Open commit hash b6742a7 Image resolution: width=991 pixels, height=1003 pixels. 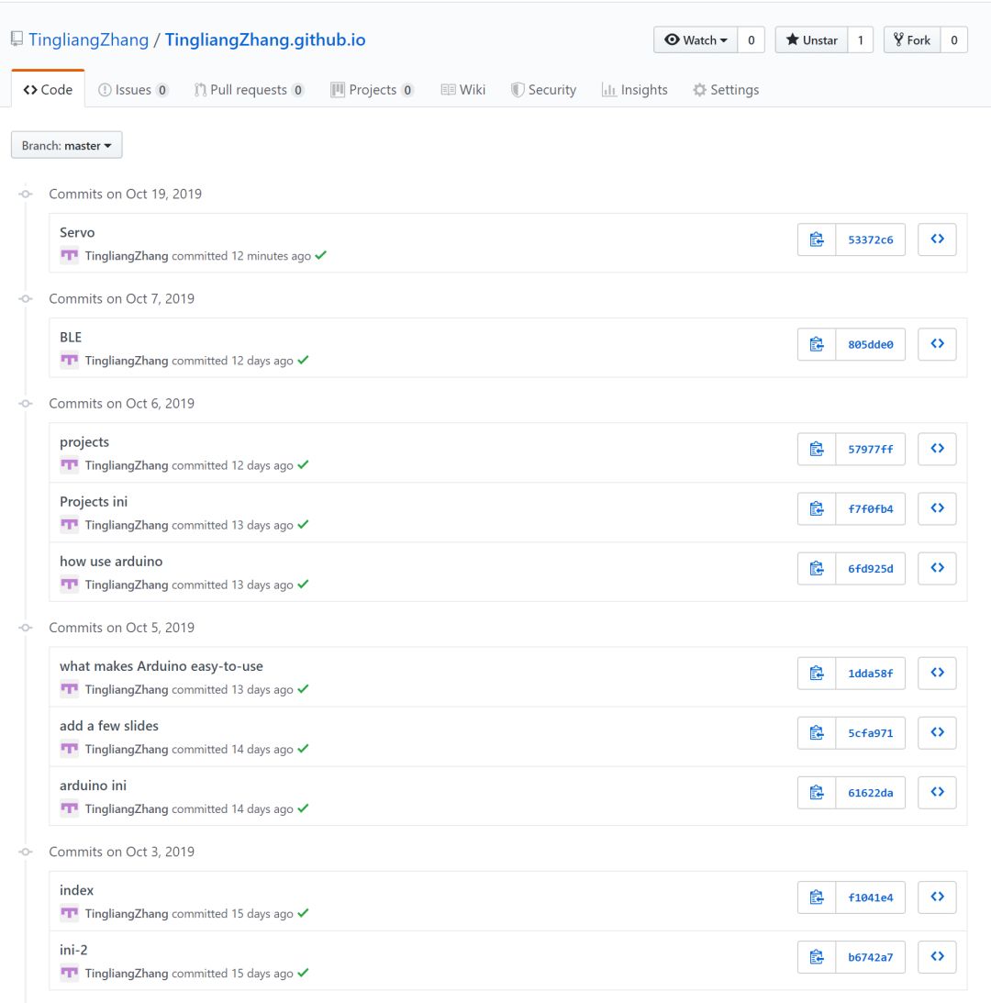pos(870,956)
